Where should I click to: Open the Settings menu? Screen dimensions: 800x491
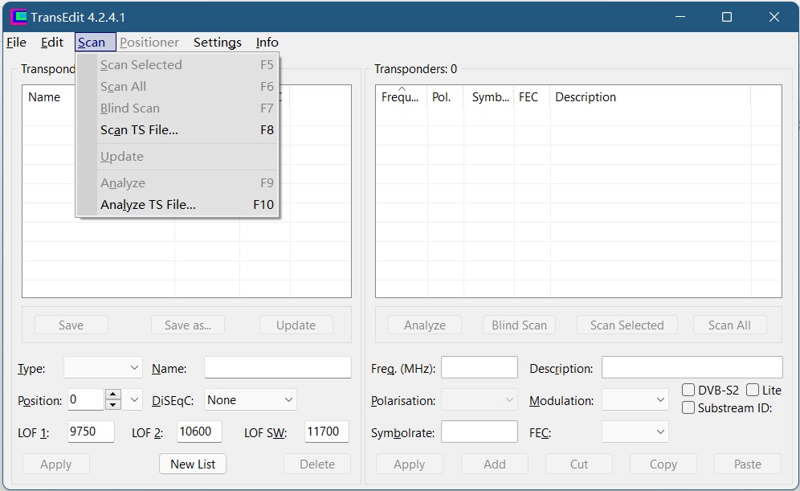pyautogui.click(x=217, y=43)
